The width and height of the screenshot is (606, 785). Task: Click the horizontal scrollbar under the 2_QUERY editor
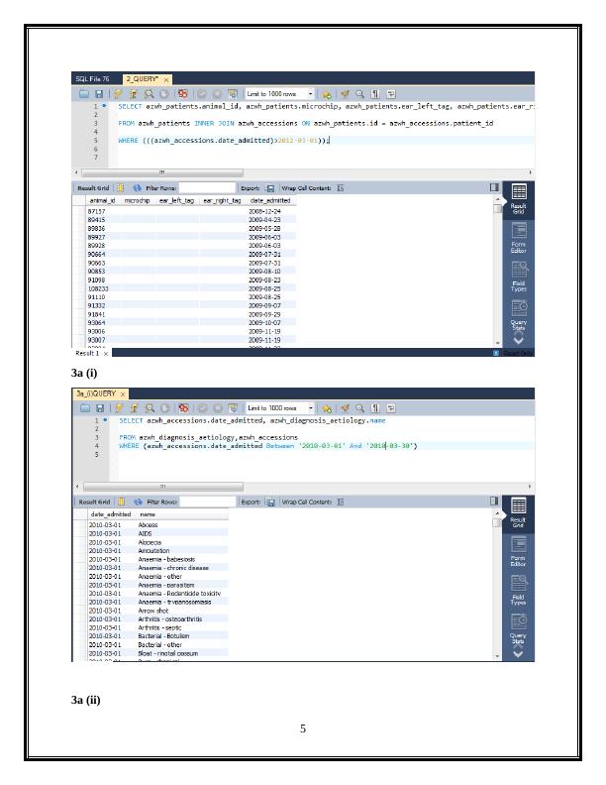tap(297, 171)
